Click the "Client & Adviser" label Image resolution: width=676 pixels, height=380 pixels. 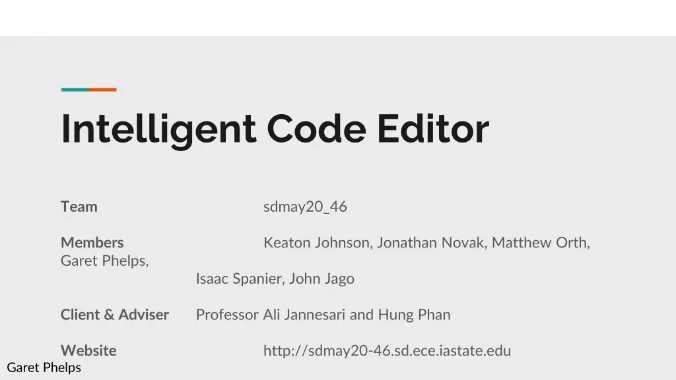[x=115, y=315]
